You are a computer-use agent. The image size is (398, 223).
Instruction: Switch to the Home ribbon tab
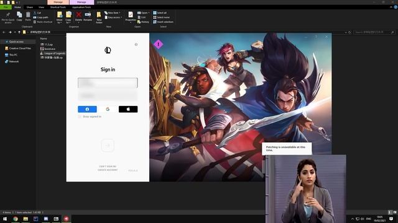pyautogui.click(x=17, y=7)
